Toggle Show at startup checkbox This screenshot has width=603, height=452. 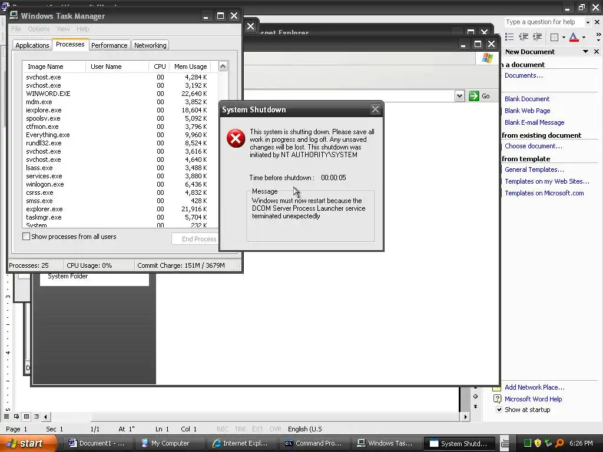click(x=499, y=410)
